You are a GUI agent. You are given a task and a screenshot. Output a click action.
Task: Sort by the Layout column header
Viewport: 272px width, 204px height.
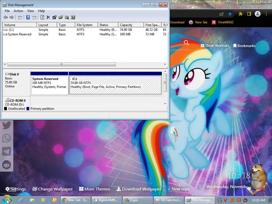[x=47, y=25]
